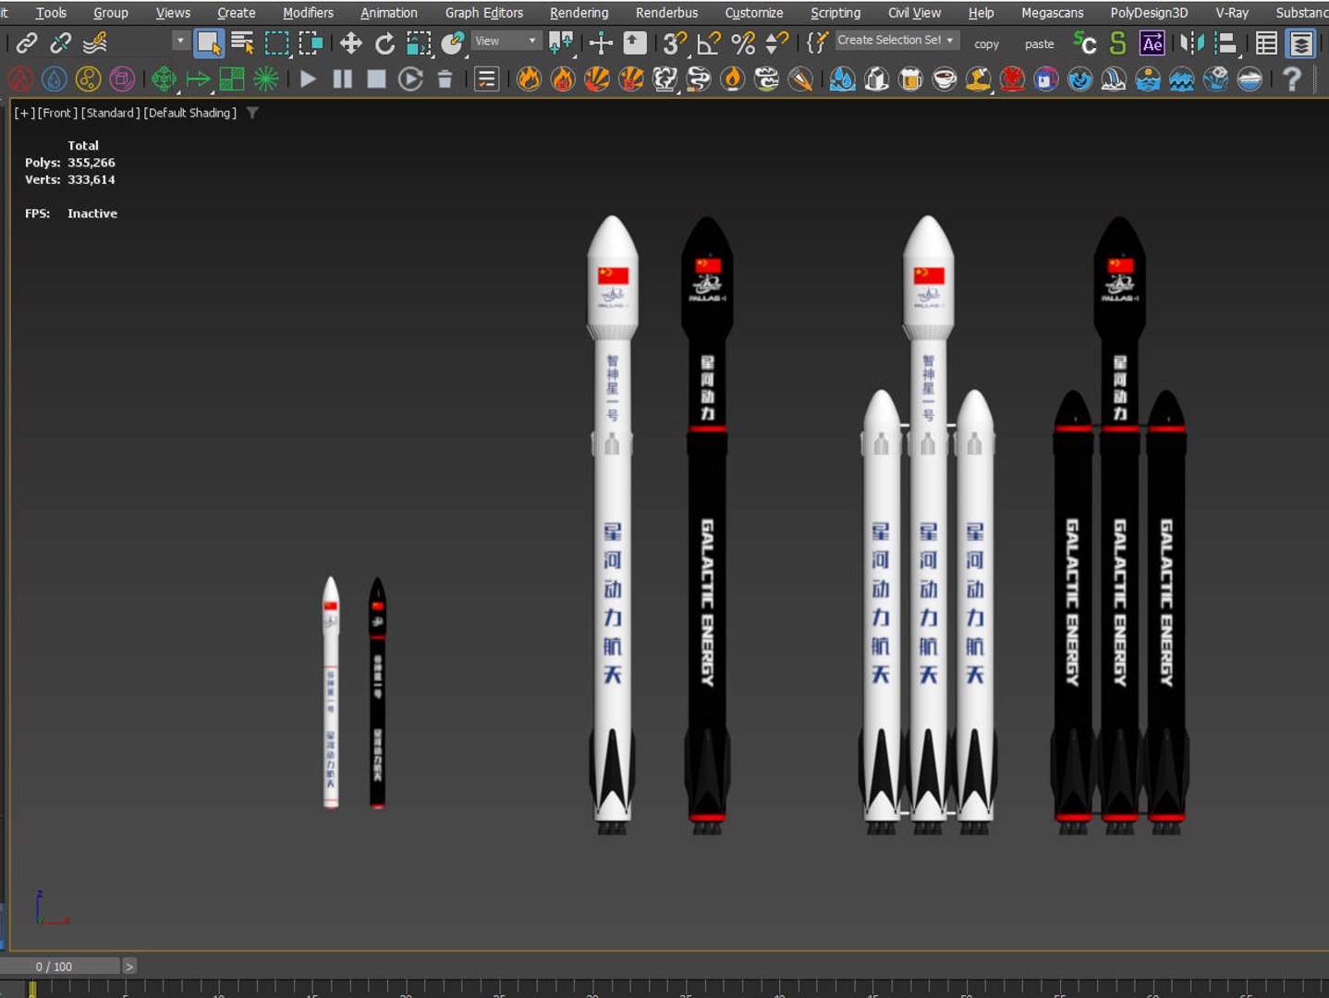This screenshot has width=1329, height=998.
Task: Create a Phoenix liquid simulator with blue droplet icon
Action: tap(55, 79)
